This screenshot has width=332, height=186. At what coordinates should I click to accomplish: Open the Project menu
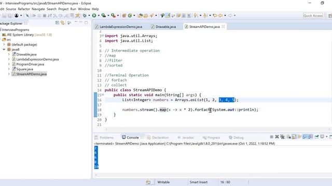[63, 9]
